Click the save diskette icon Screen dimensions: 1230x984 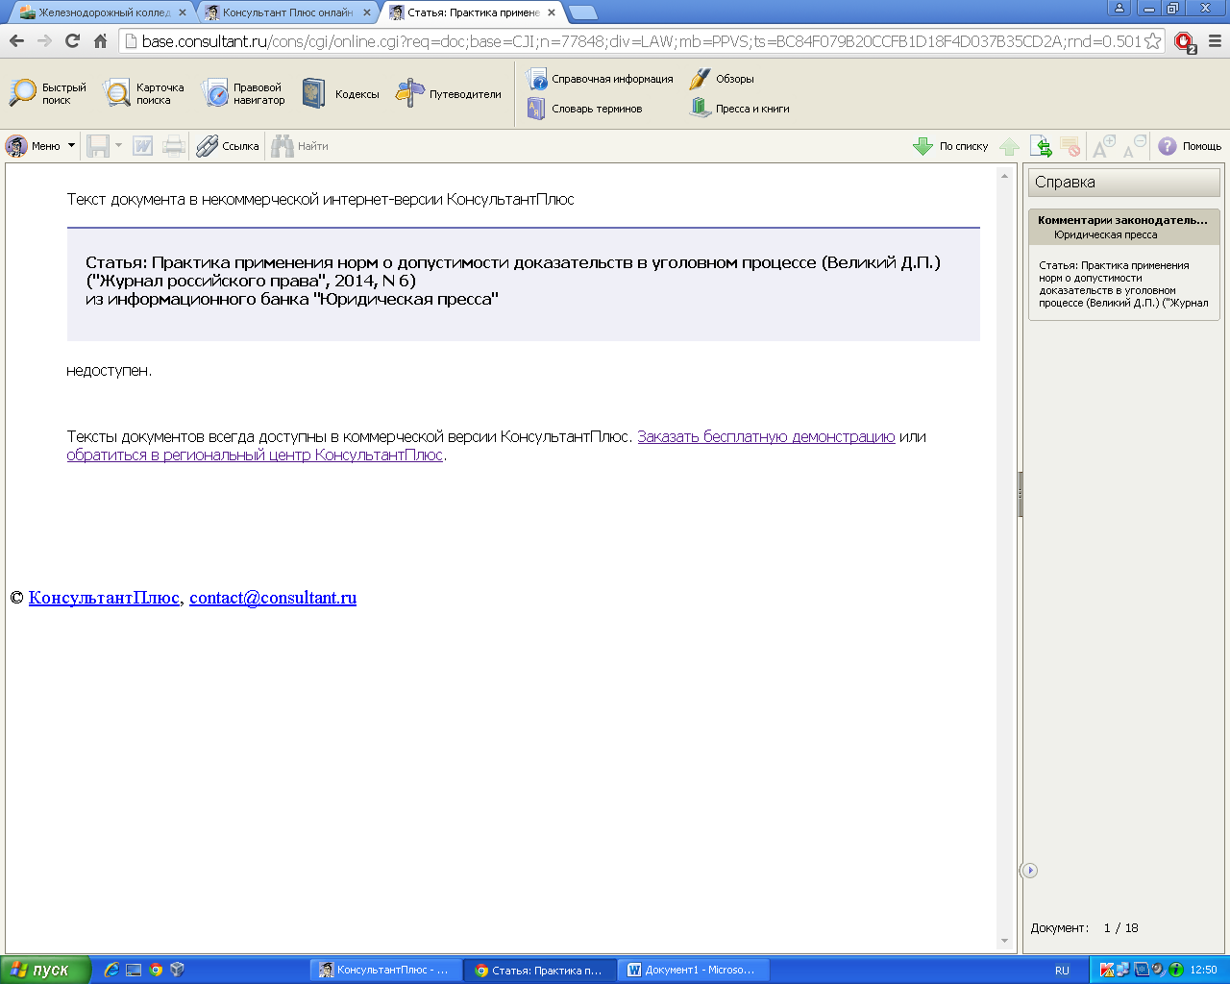pos(98,146)
